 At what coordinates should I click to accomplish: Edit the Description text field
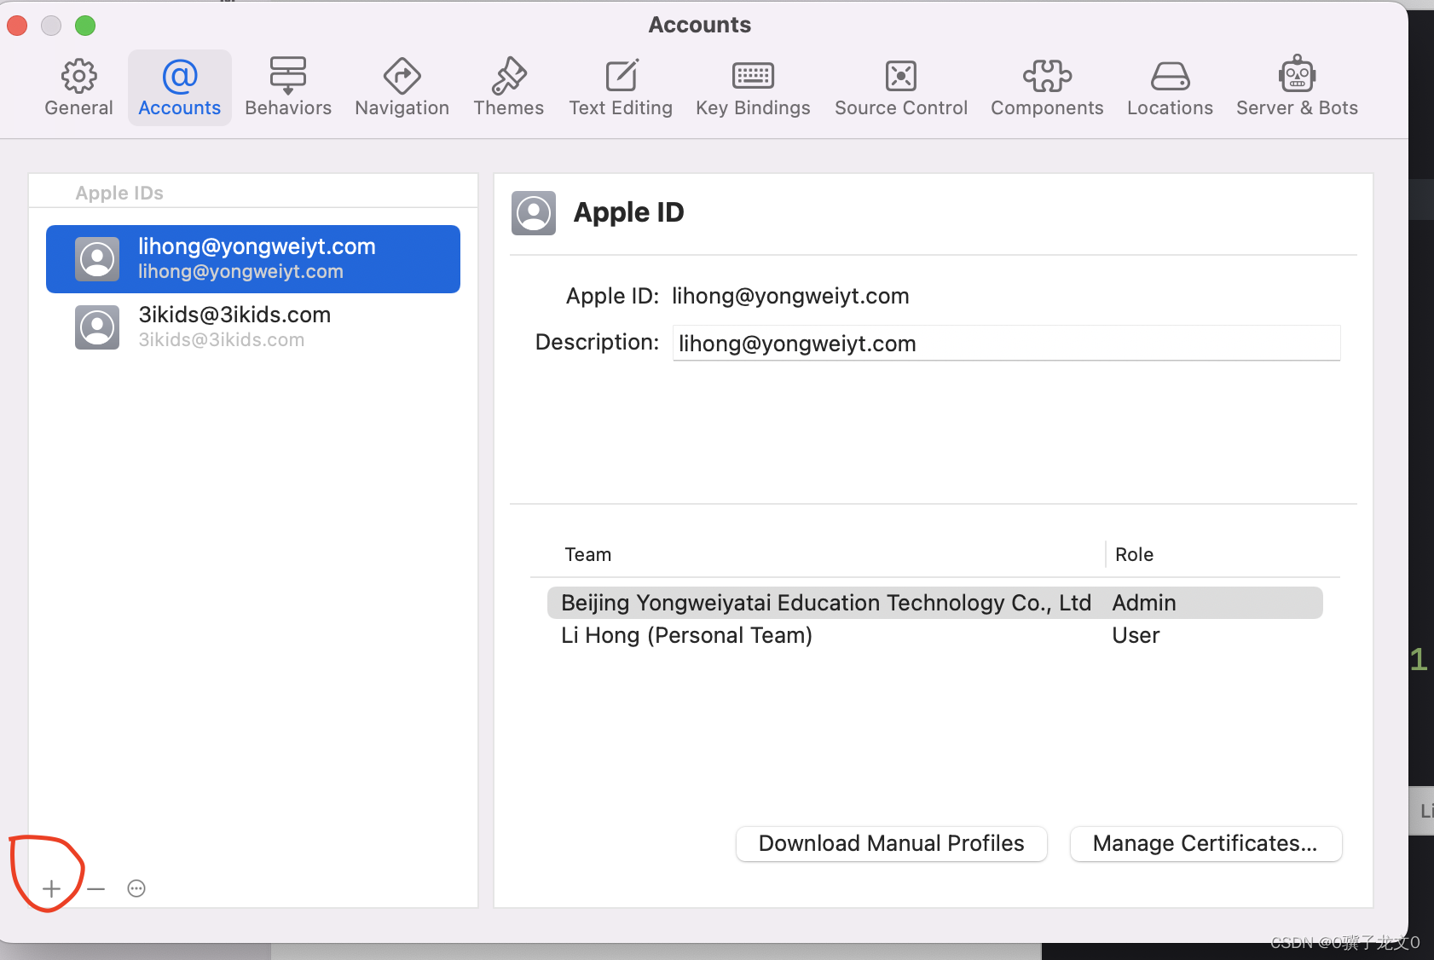[1006, 344]
